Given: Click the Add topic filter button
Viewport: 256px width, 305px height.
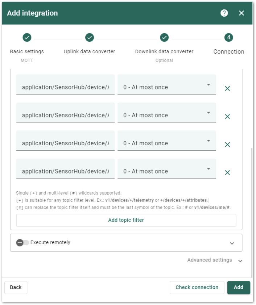Looking at the screenshot, I should tap(126, 220).
